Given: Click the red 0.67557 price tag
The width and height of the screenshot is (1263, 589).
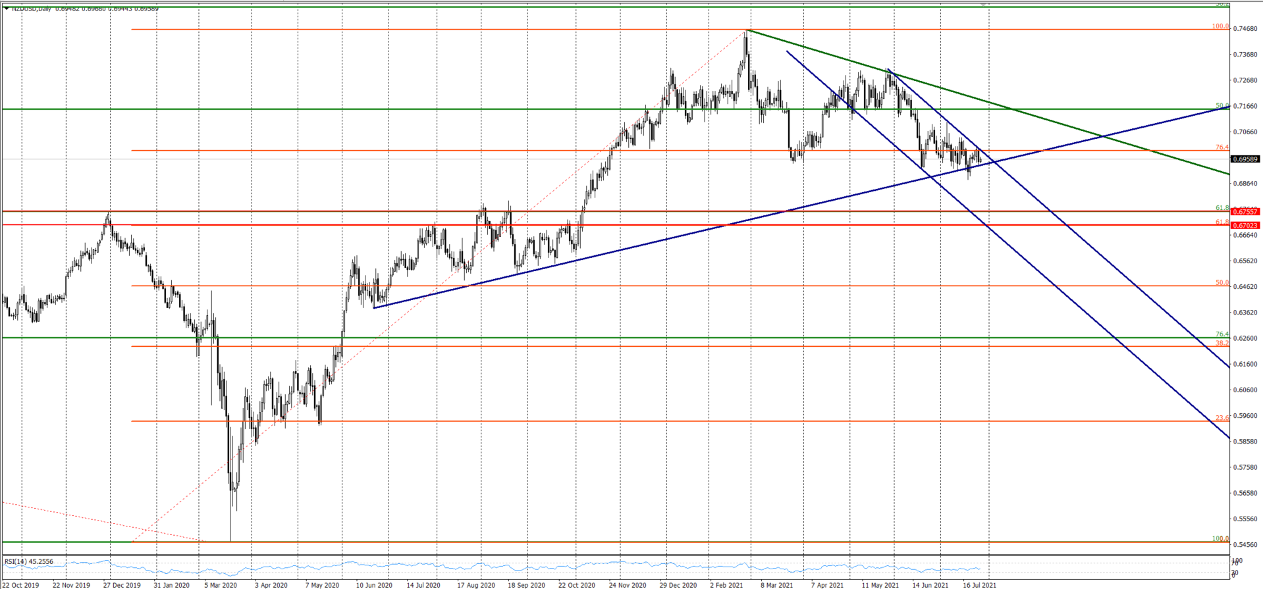Looking at the screenshot, I should [x=1245, y=212].
